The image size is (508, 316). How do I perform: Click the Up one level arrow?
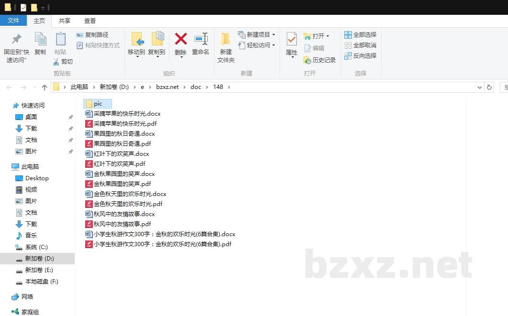click(45, 87)
